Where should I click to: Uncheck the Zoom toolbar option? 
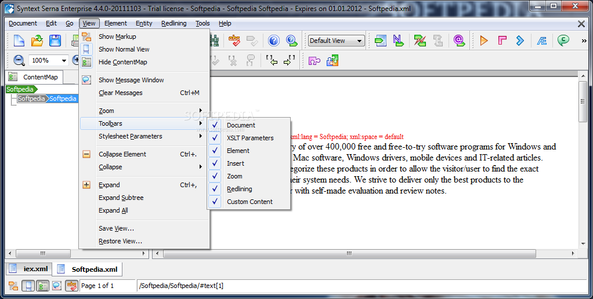[249, 176]
